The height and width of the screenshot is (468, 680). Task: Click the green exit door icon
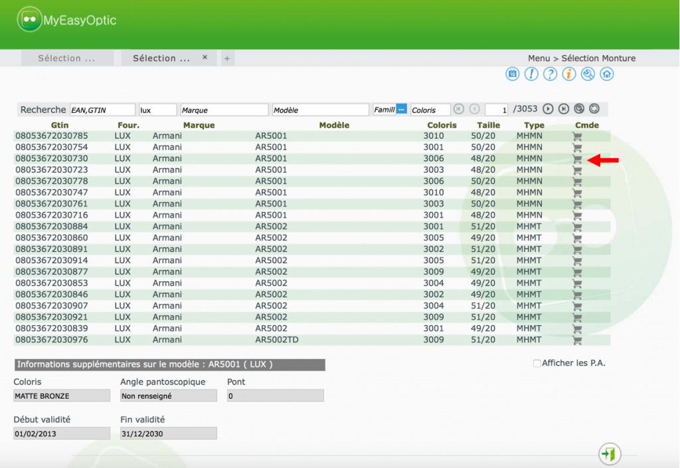pyautogui.click(x=610, y=454)
